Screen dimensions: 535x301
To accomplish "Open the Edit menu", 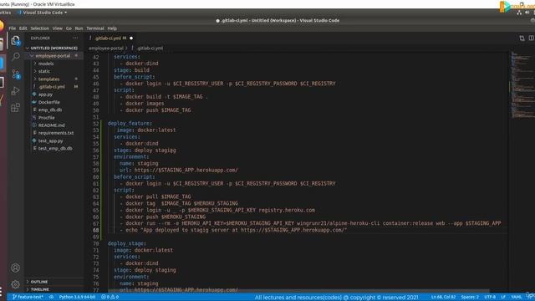I will point(23,28).
